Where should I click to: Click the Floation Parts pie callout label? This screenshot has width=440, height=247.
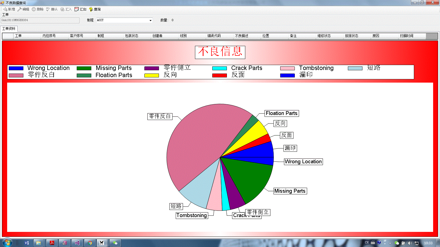282,113
